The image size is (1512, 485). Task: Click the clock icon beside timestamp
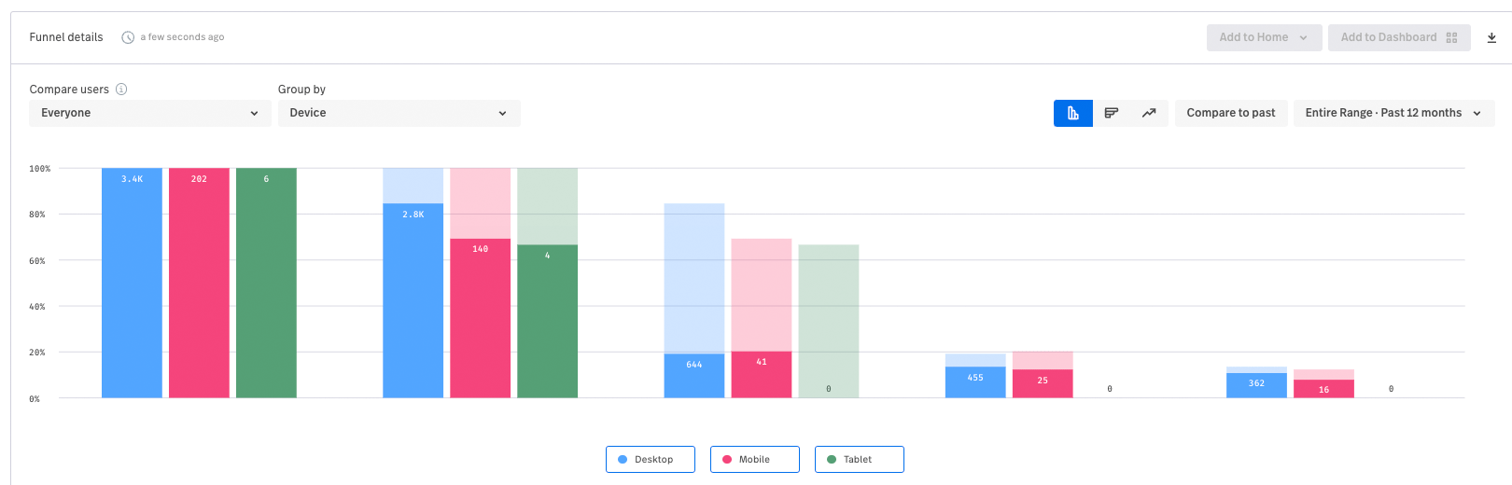coord(128,37)
